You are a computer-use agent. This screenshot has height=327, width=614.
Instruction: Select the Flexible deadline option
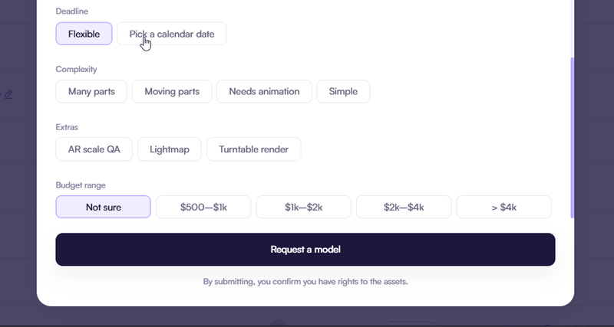pyautogui.click(x=84, y=34)
